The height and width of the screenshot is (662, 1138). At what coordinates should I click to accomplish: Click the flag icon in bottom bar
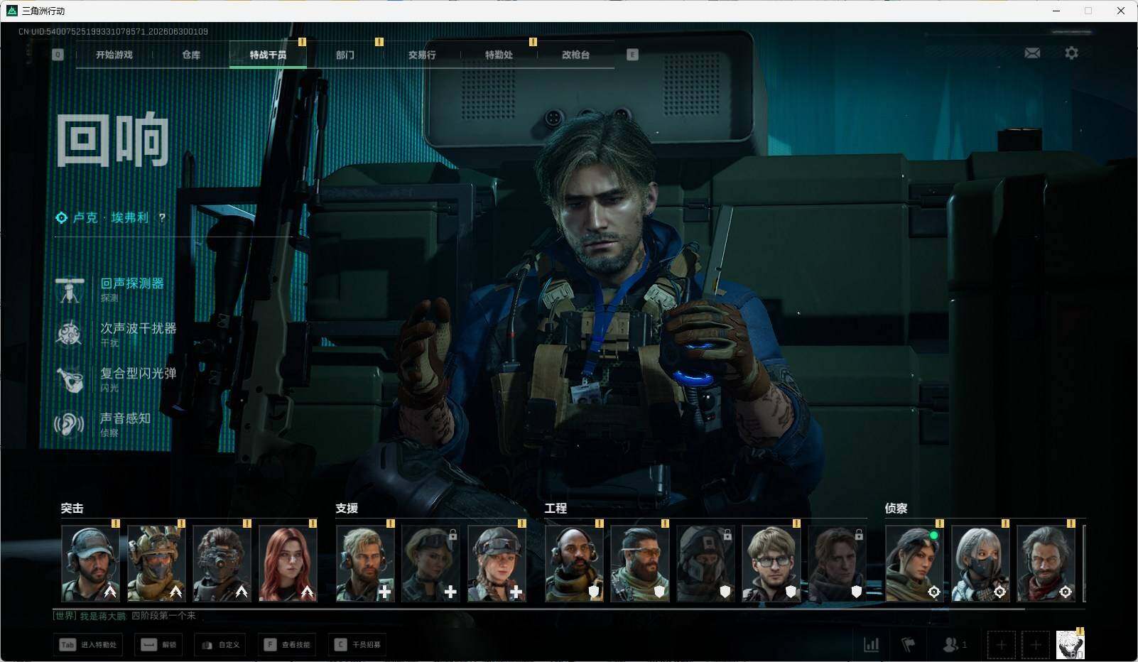click(909, 644)
